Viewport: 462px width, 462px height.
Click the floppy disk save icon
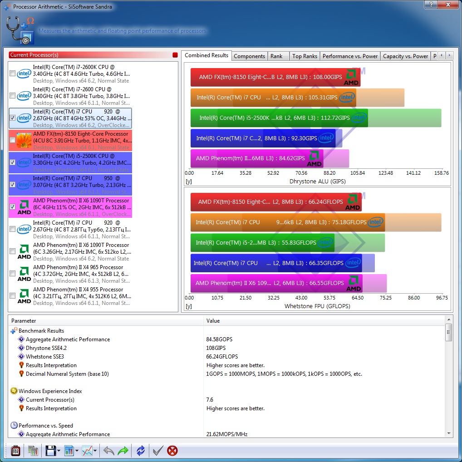(51, 451)
